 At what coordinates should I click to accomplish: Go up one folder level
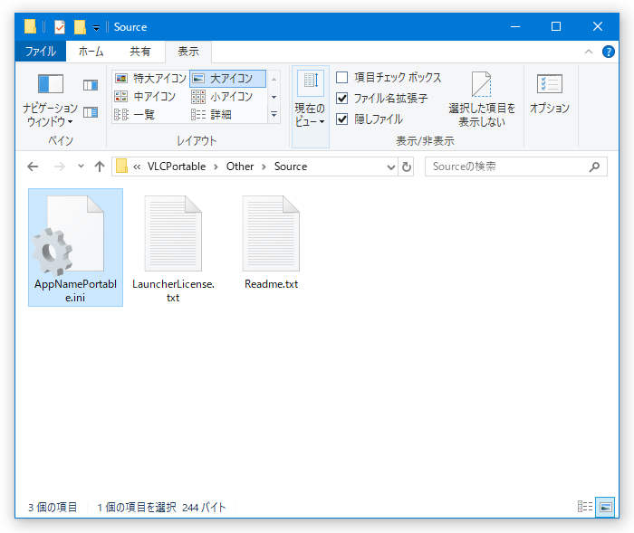(100, 167)
